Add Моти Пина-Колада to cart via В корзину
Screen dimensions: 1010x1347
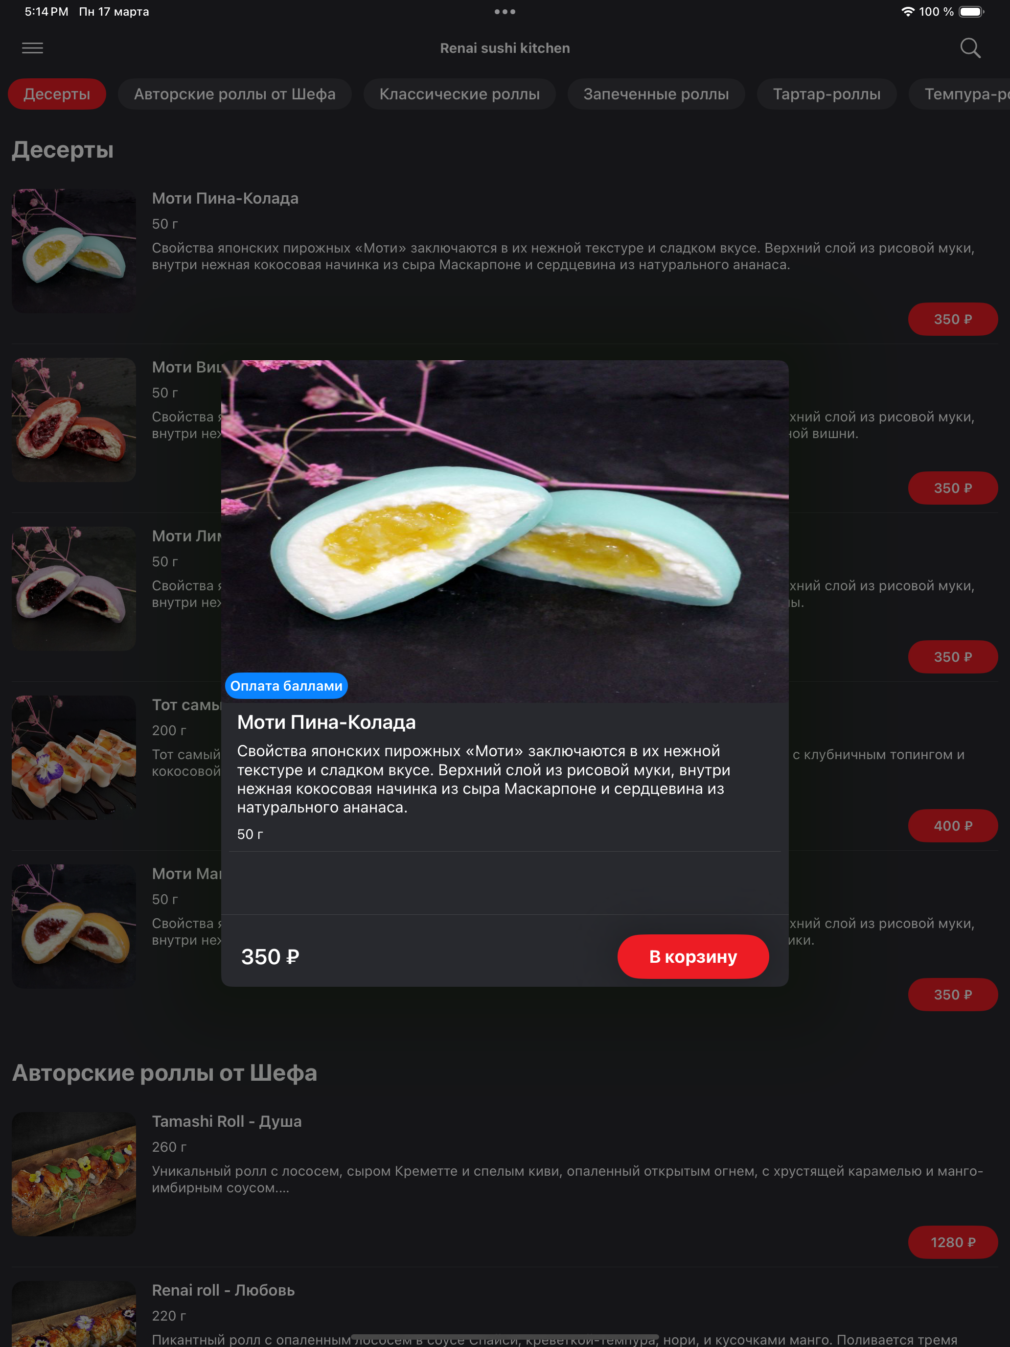point(693,957)
